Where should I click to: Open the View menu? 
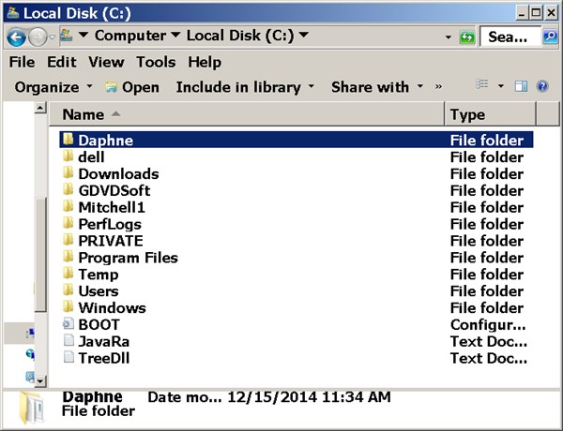click(106, 62)
